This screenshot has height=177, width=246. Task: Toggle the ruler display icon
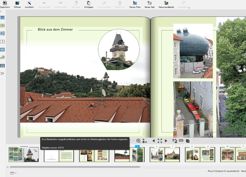point(181,141)
